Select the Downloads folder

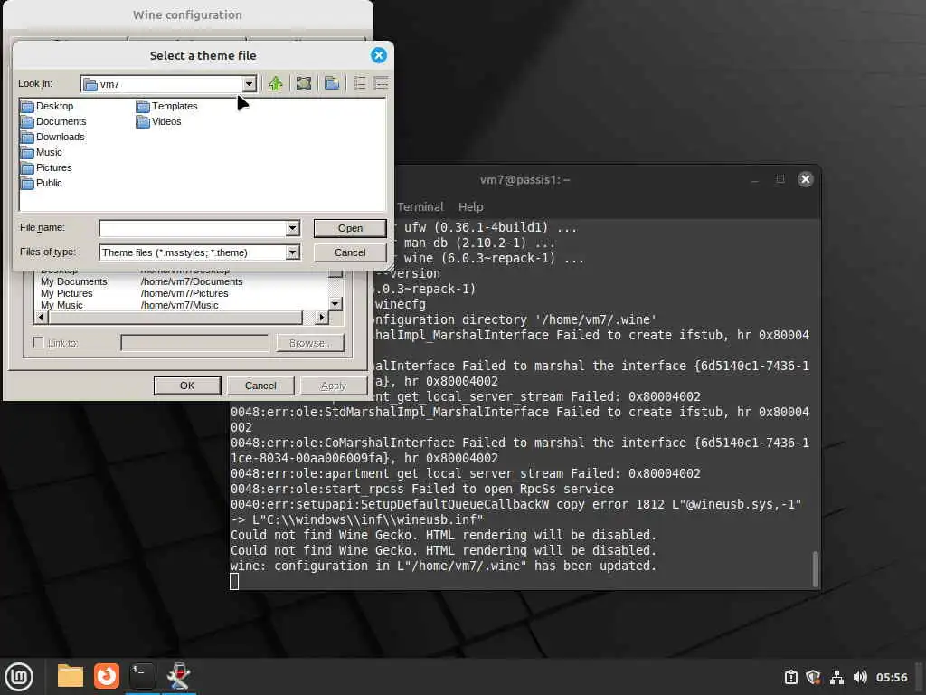(53, 137)
